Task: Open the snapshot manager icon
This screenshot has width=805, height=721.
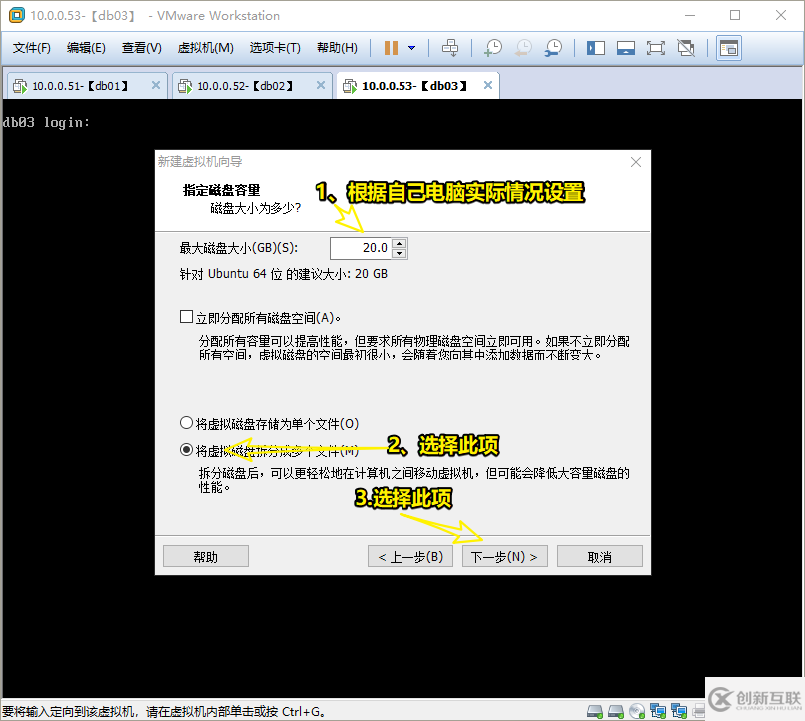Action: tap(553, 48)
